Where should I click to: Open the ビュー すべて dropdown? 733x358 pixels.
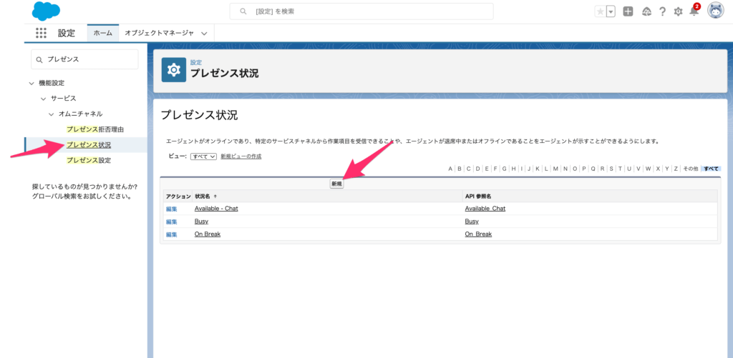(203, 156)
